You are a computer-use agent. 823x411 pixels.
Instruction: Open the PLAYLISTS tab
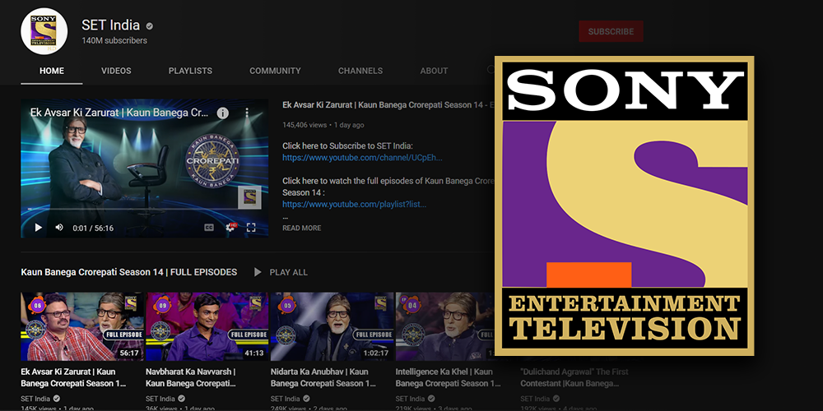pyautogui.click(x=191, y=71)
